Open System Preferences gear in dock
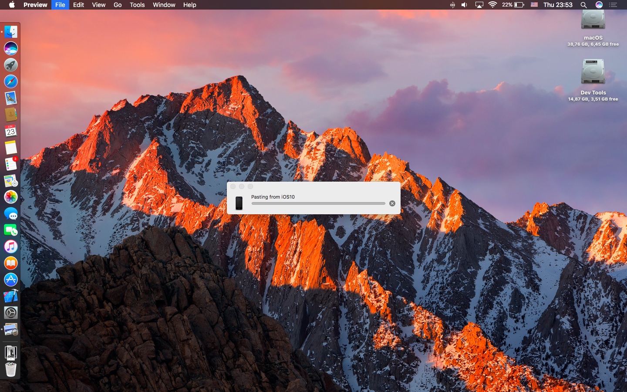The height and width of the screenshot is (392, 627). pyautogui.click(x=11, y=313)
